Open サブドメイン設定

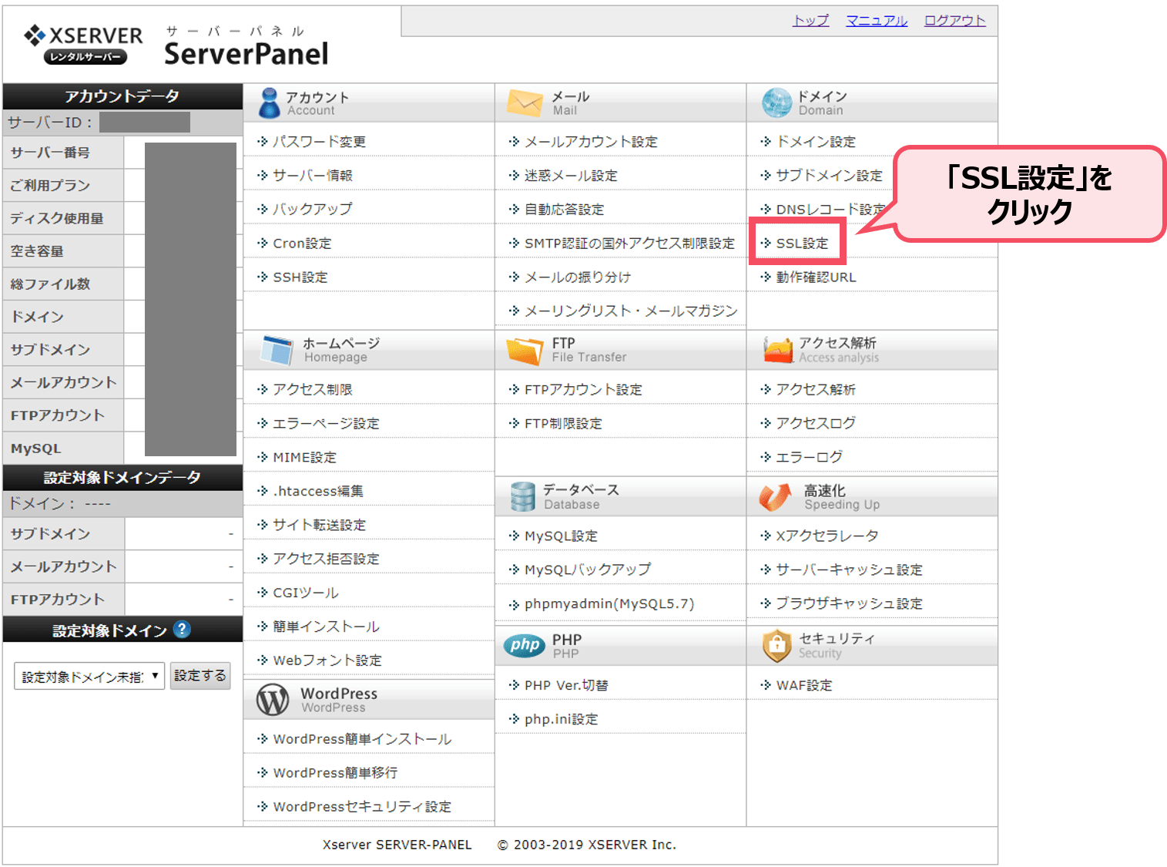point(829,176)
